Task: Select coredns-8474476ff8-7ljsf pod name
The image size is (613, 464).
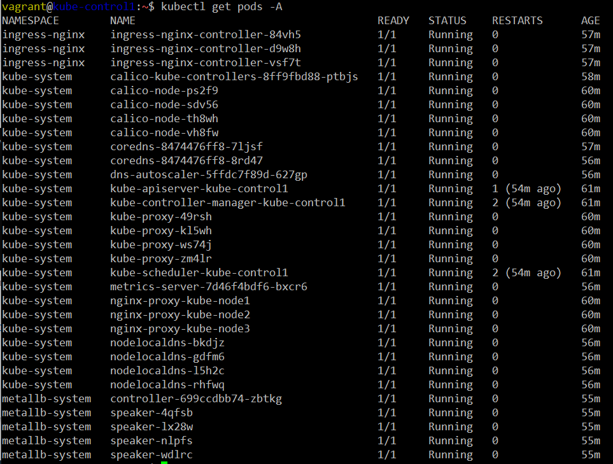Action: point(187,147)
